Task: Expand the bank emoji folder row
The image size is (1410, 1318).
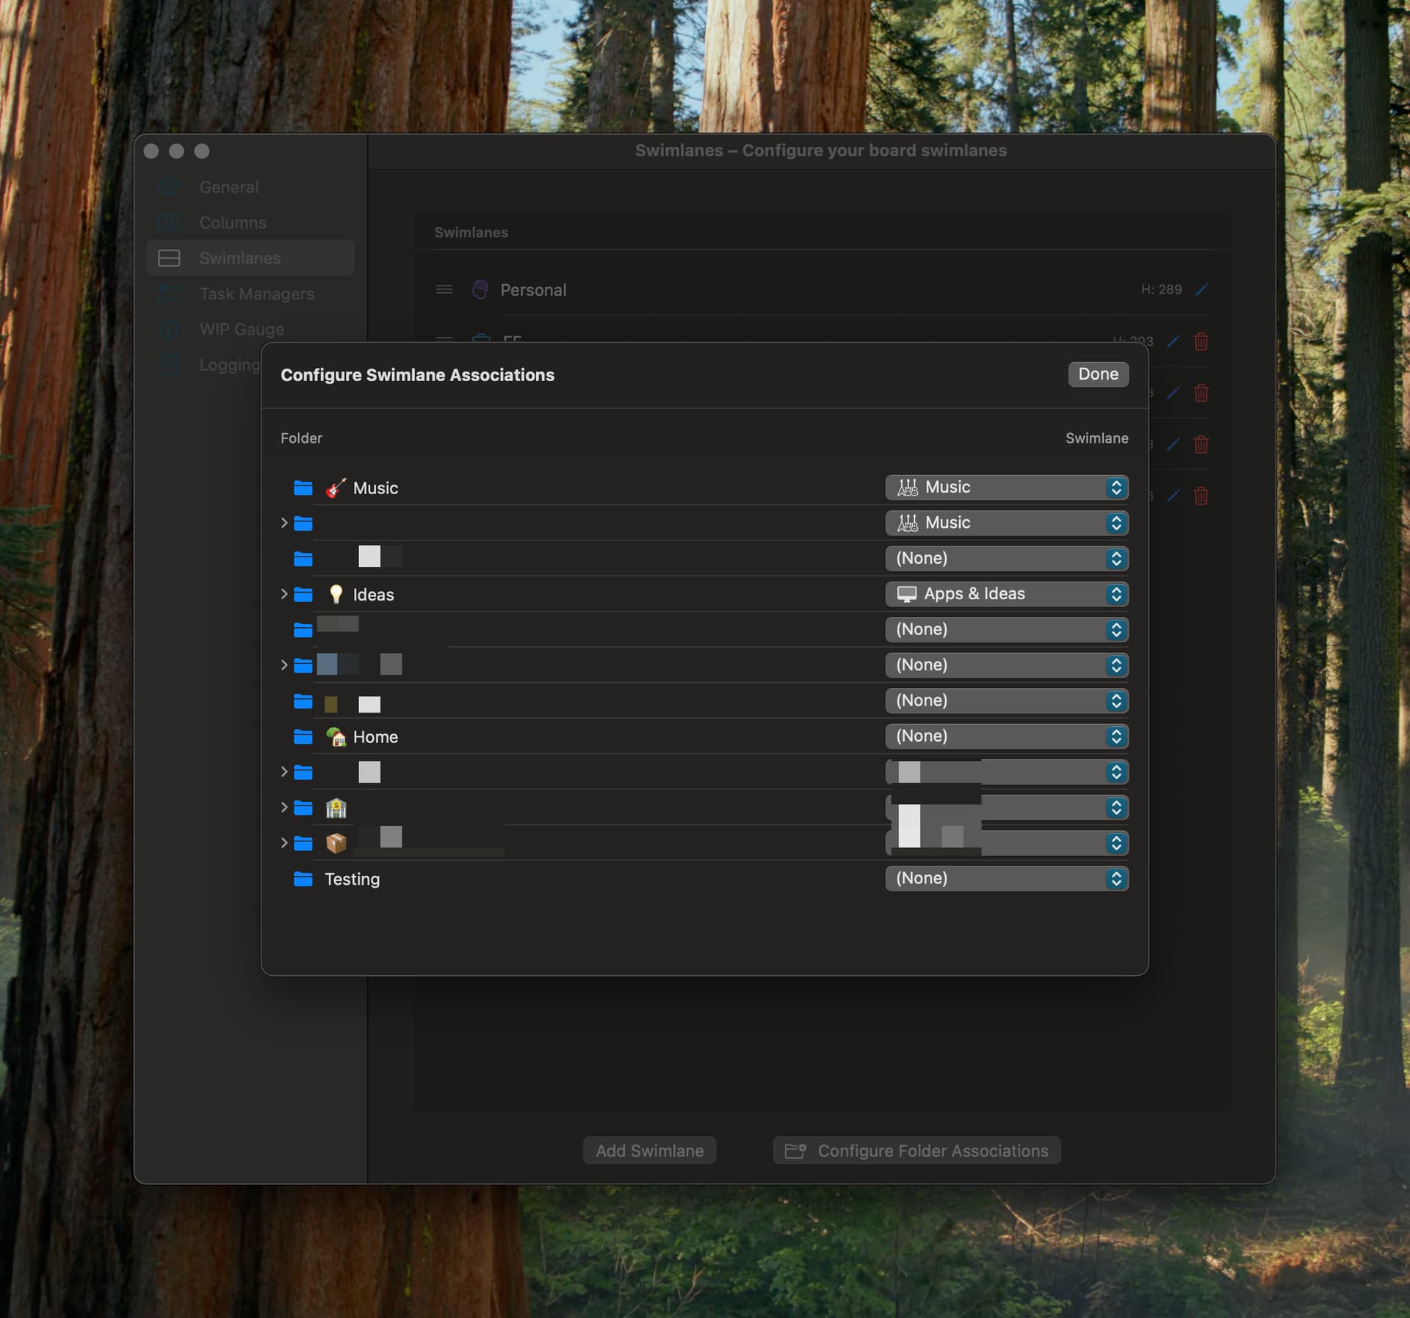Action: tap(284, 807)
